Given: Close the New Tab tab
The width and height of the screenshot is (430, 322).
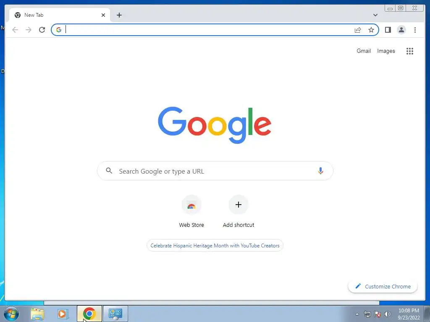Looking at the screenshot, I should [x=103, y=15].
